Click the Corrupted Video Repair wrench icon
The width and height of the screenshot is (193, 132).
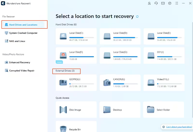coord(6,70)
